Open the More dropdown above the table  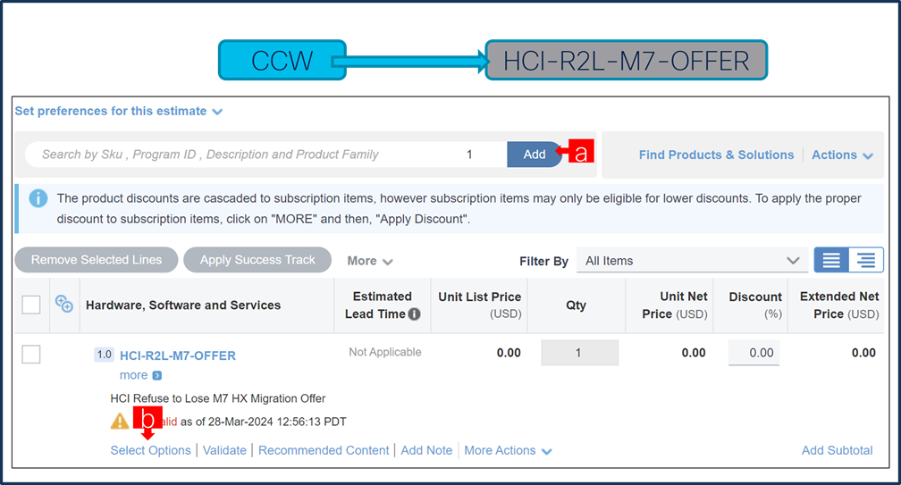(369, 261)
